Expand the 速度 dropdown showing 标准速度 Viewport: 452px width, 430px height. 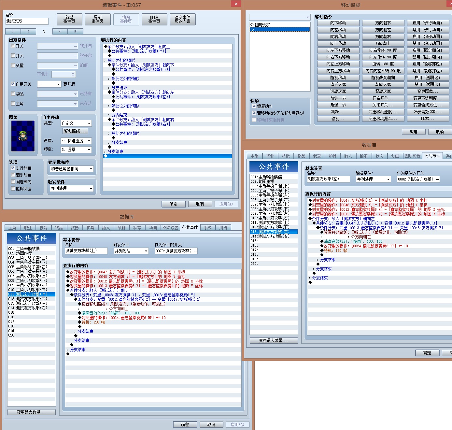tap(76, 141)
